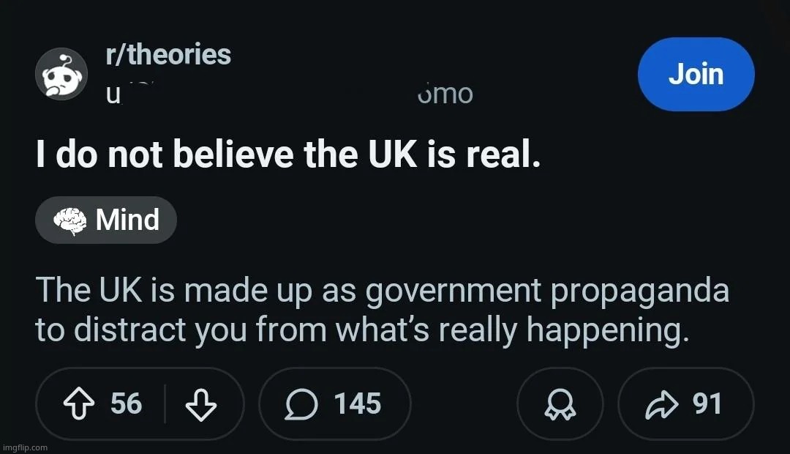Click the 'government propaganda' body text line
The height and width of the screenshot is (454, 790).
pos(382,291)
